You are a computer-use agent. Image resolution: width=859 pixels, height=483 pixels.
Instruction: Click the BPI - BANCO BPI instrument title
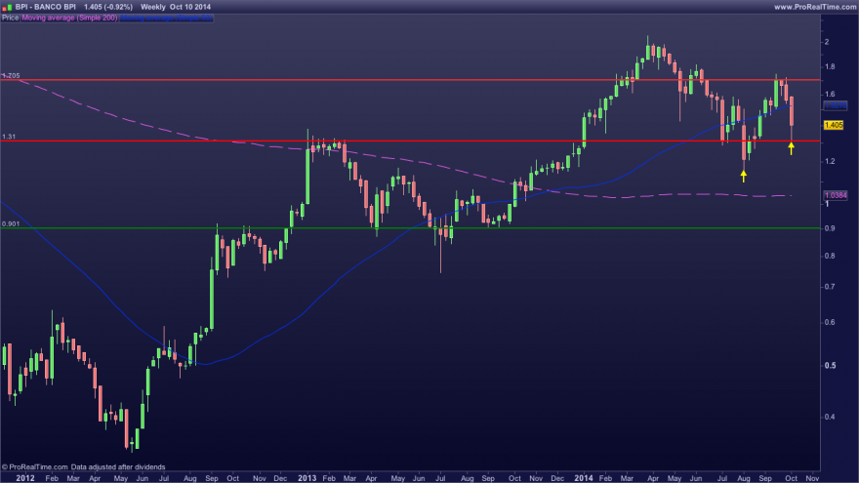[x=46, y=7]
